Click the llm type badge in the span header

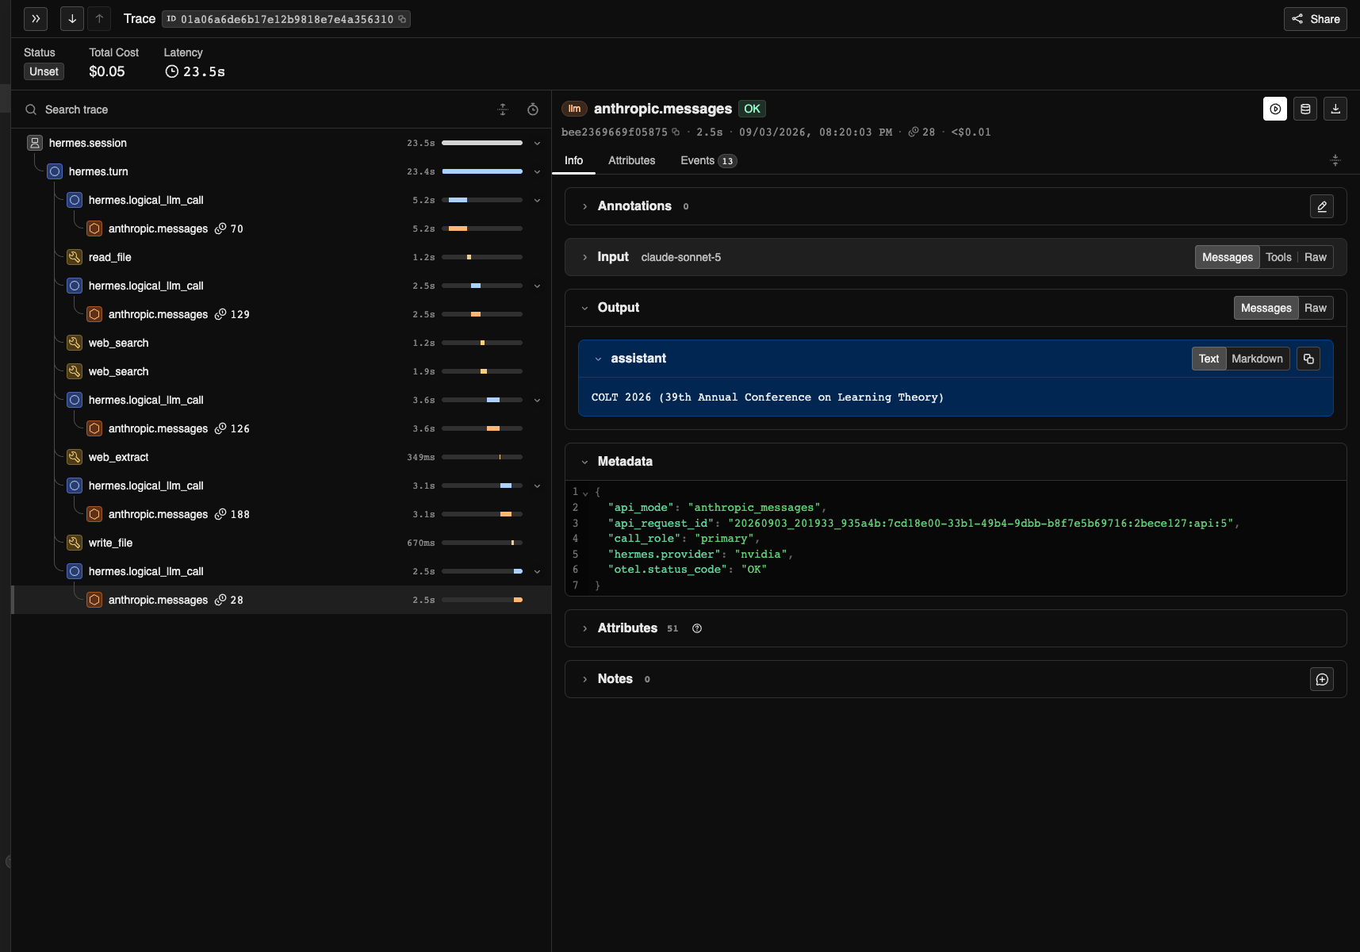point(574,109)
